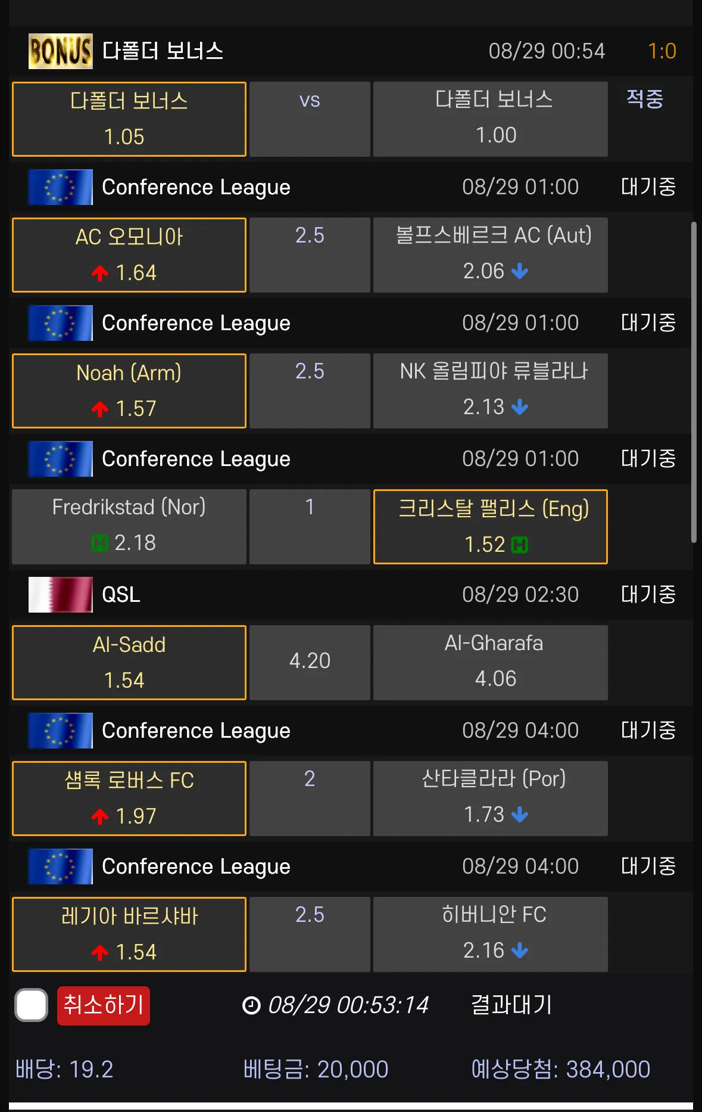Image resolution: width=702 pixels, height=1112 pixels.
Task: Click green handicap icon beside 2.18
Action: point(99,543)
